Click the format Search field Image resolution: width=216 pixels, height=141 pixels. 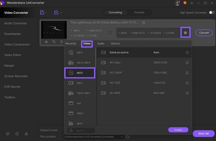tap(81, 130)
